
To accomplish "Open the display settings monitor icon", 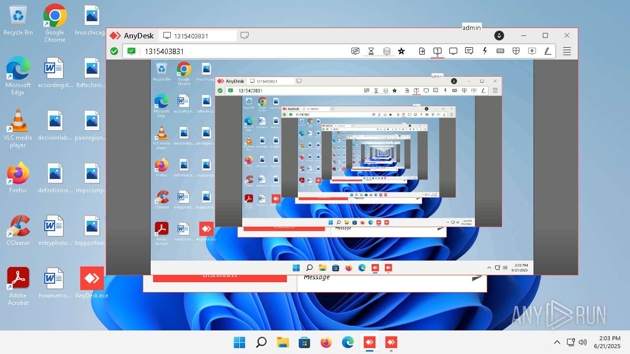I will (453, 51).
